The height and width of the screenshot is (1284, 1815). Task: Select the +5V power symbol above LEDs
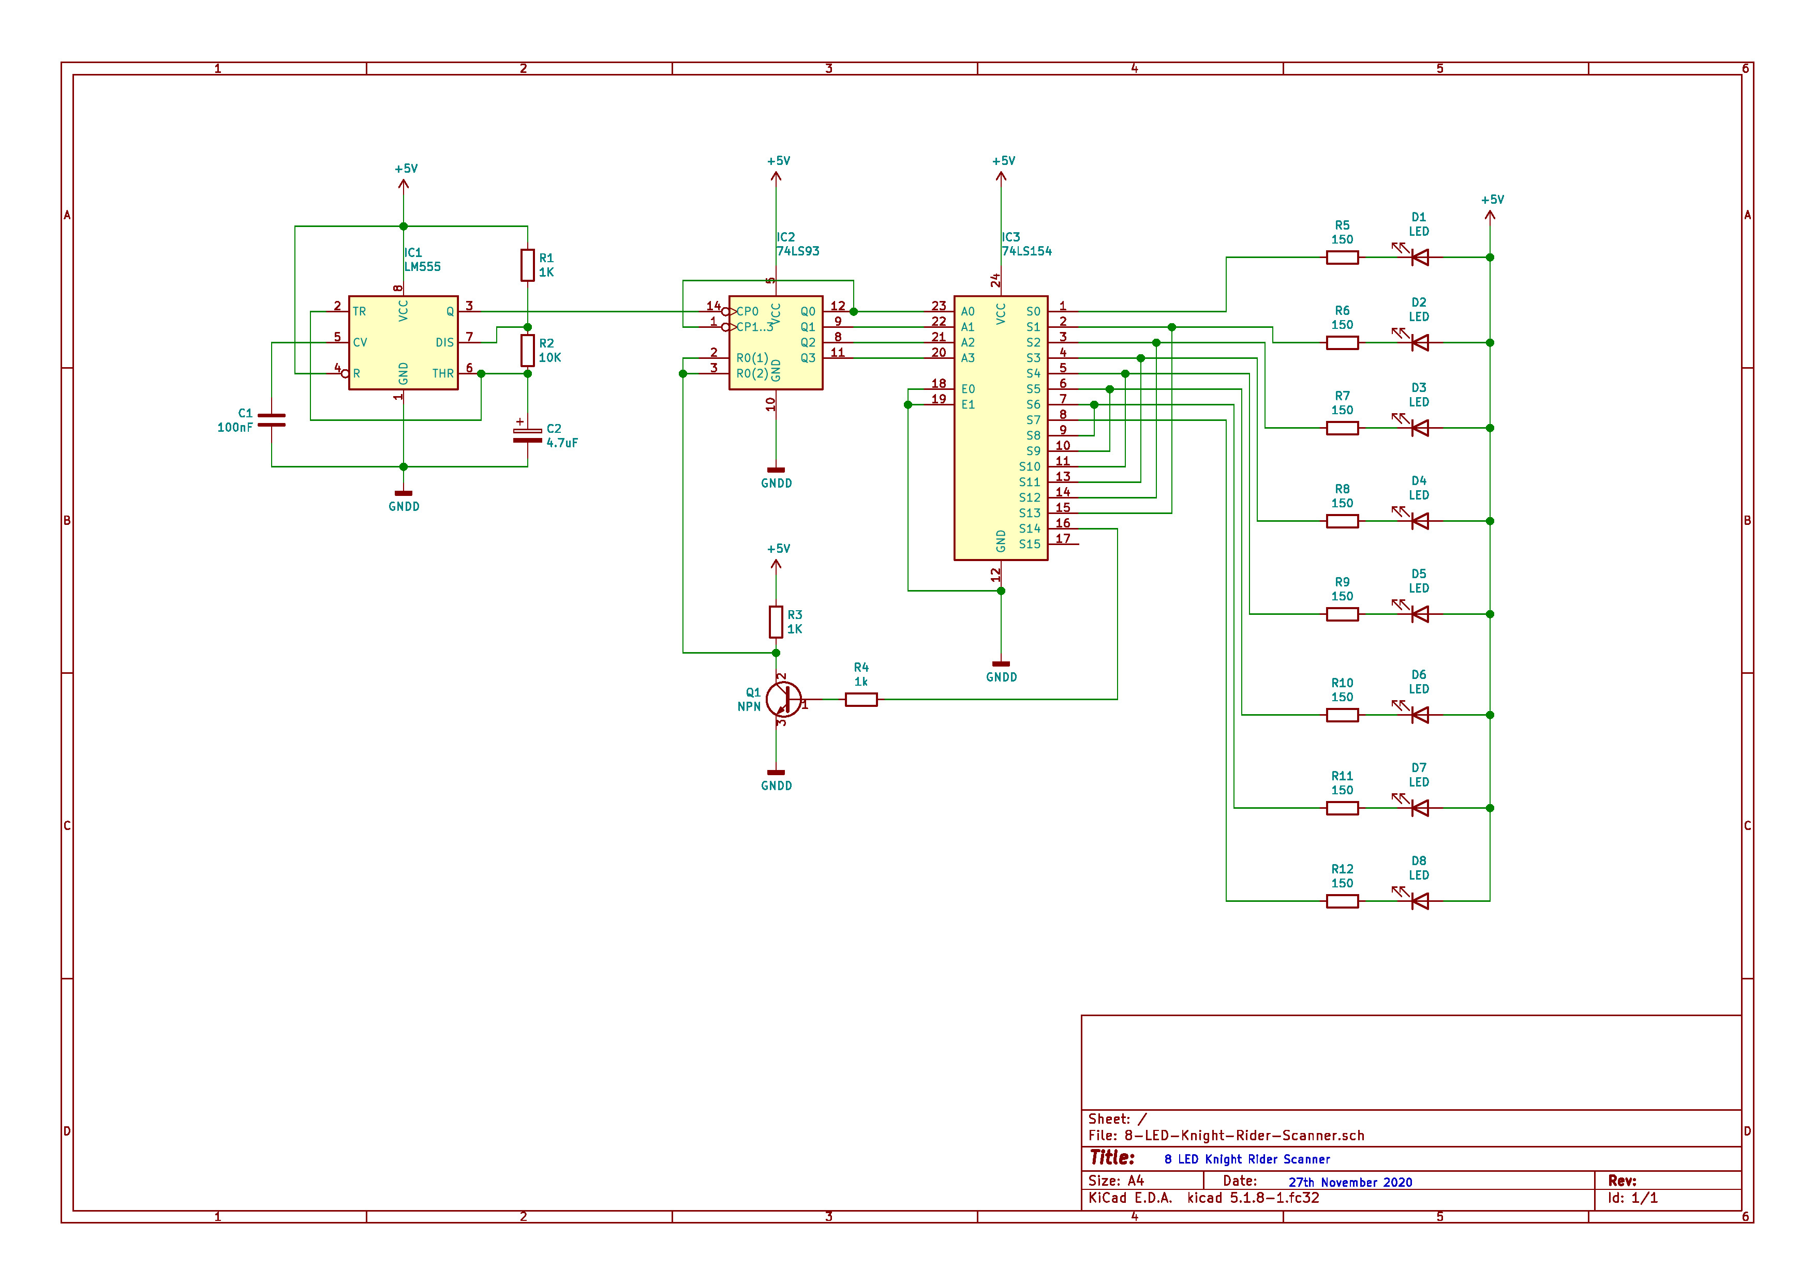(x=1491, y=208)
